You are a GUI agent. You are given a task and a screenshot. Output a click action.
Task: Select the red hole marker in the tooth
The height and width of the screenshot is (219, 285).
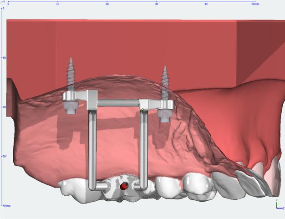point(124,186)
